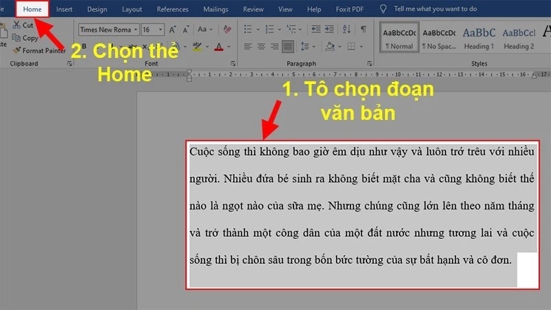Click the Sort A-Z icon
Screen dimensions: 551x310
coord(346,30)
